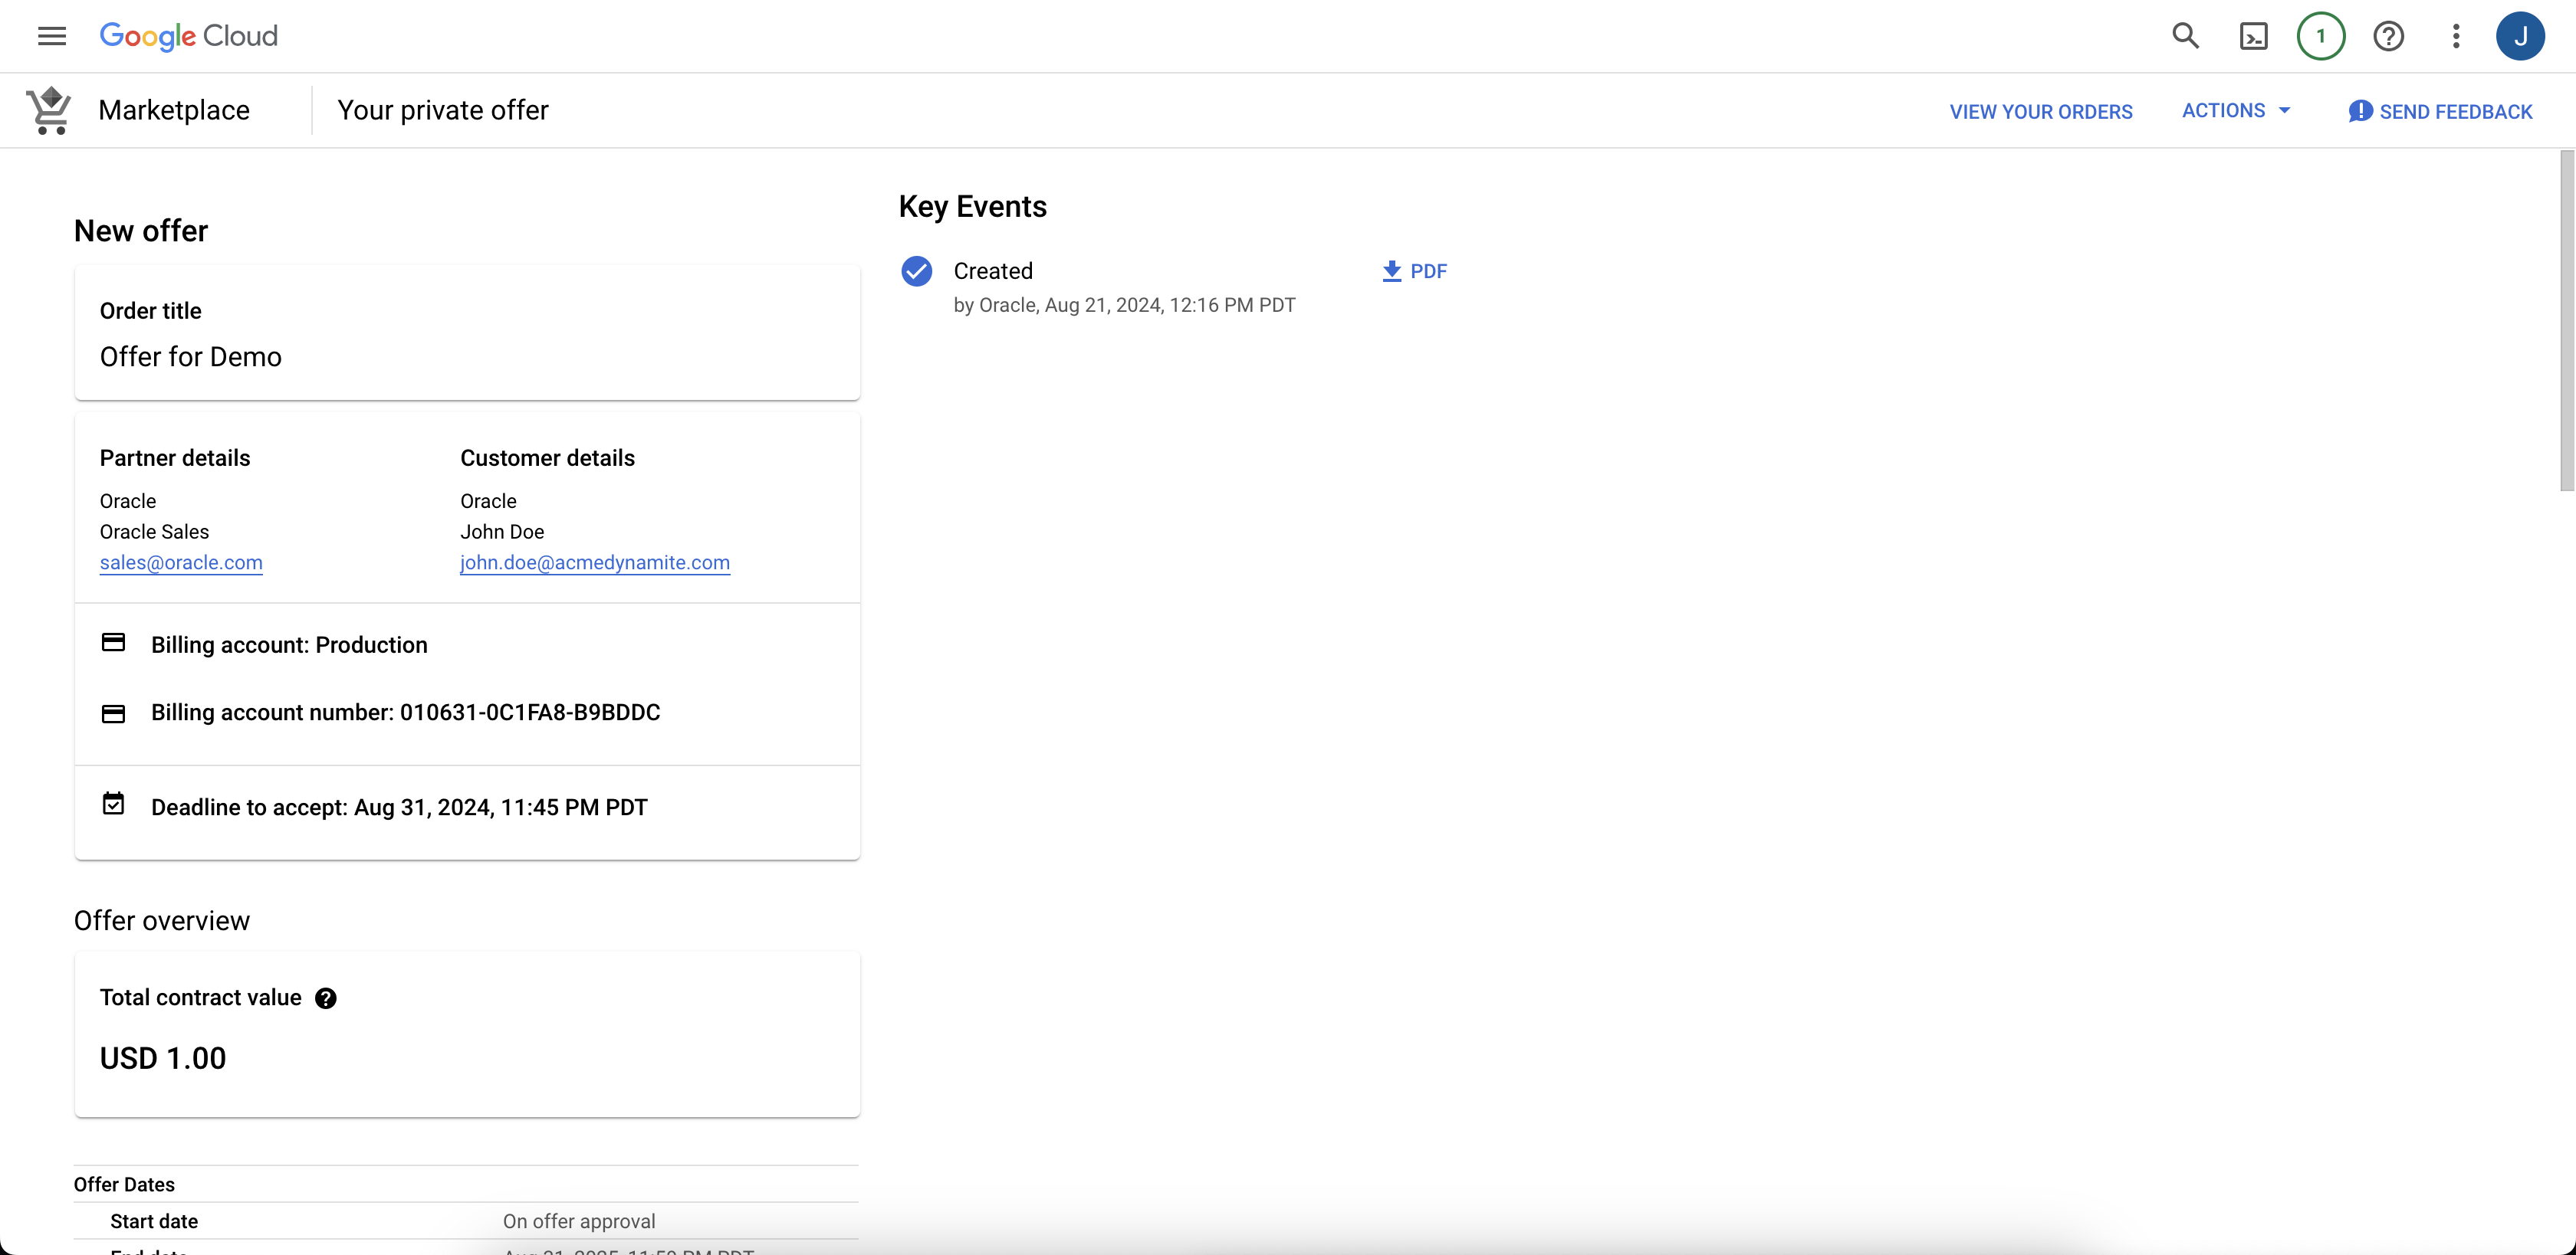Open the navigation hamburger menu
The height and width of the screenshot is (1255, 2576).
[x=51, y=36]
